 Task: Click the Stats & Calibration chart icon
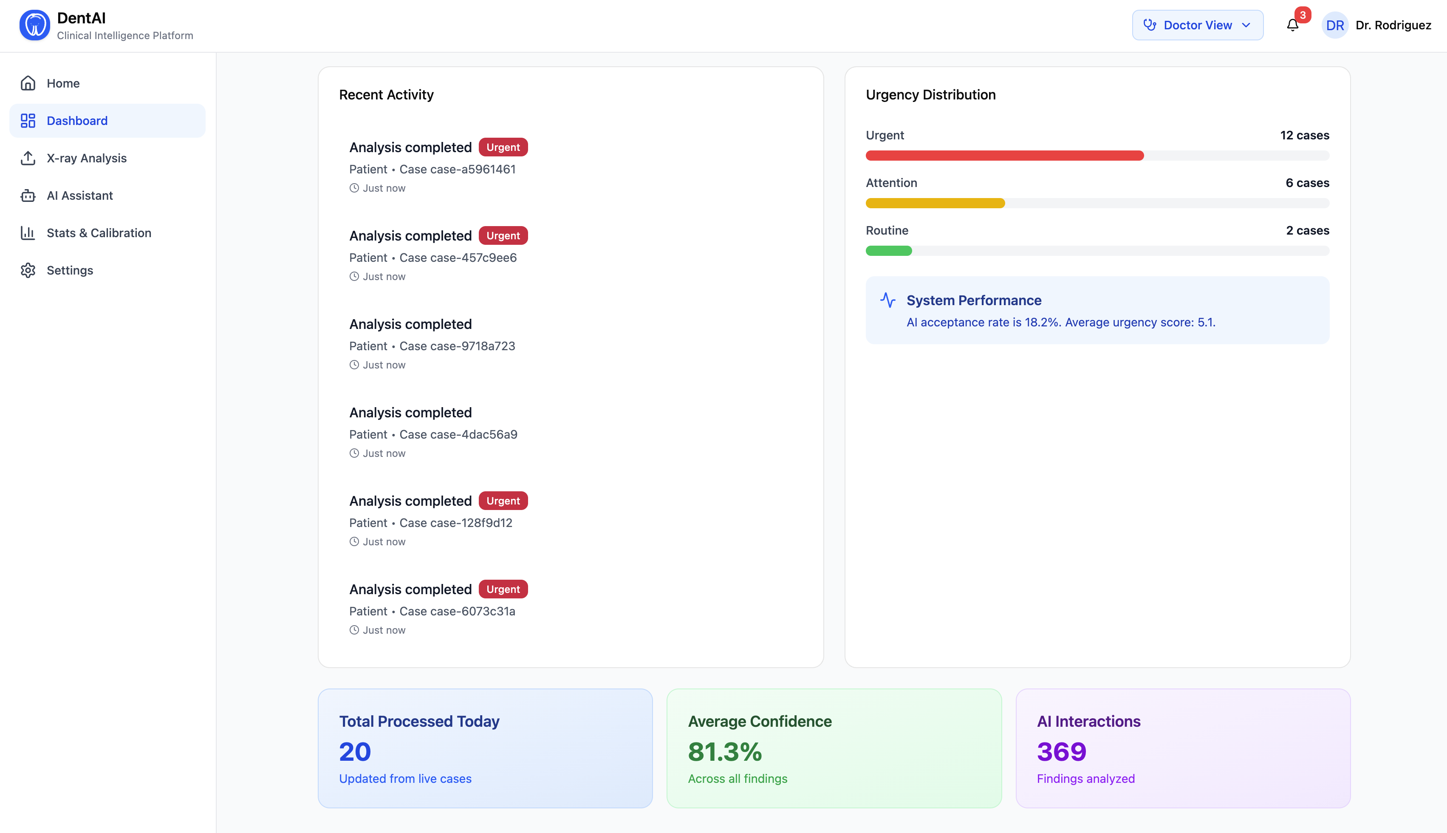point(28,233)
